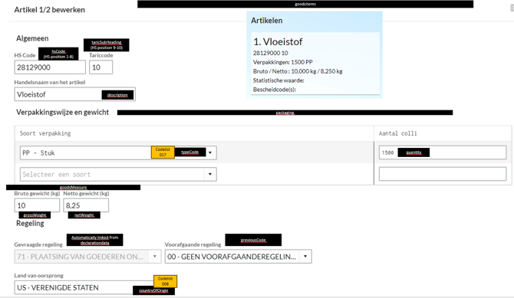
Task: Select the '1. Vloeistof' article card
Action: [315, 64]
